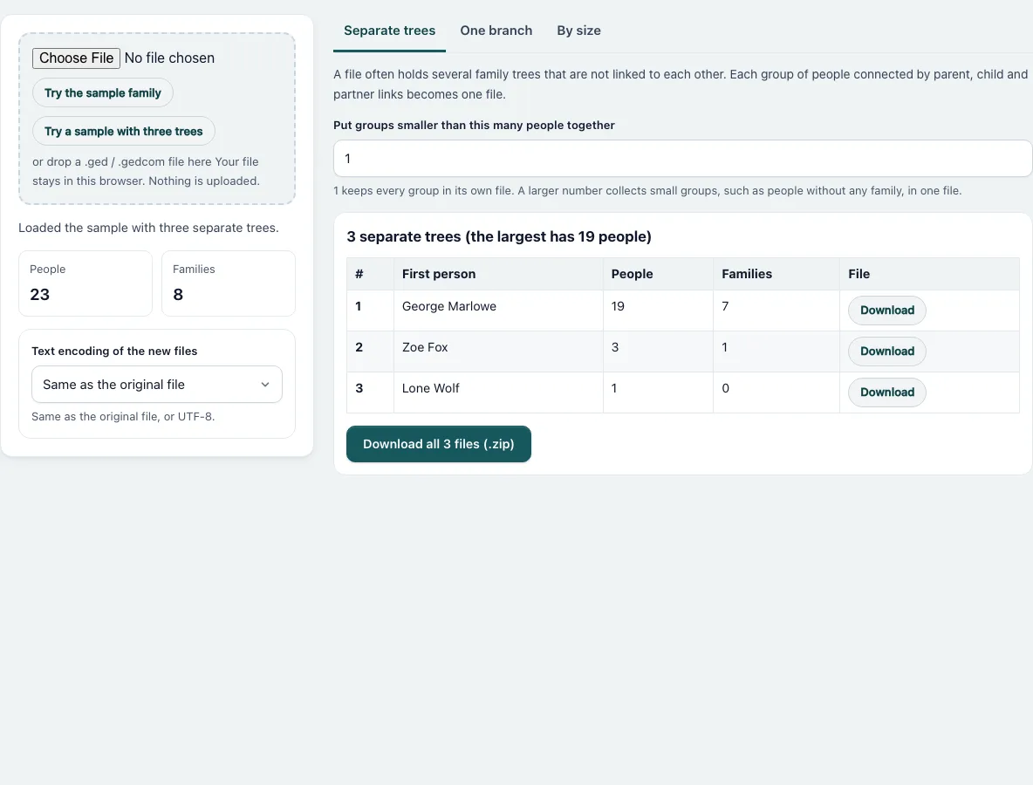Click the People count value 23
The width and height of the screenshot is (1033, 785).
tap(39, 295)
